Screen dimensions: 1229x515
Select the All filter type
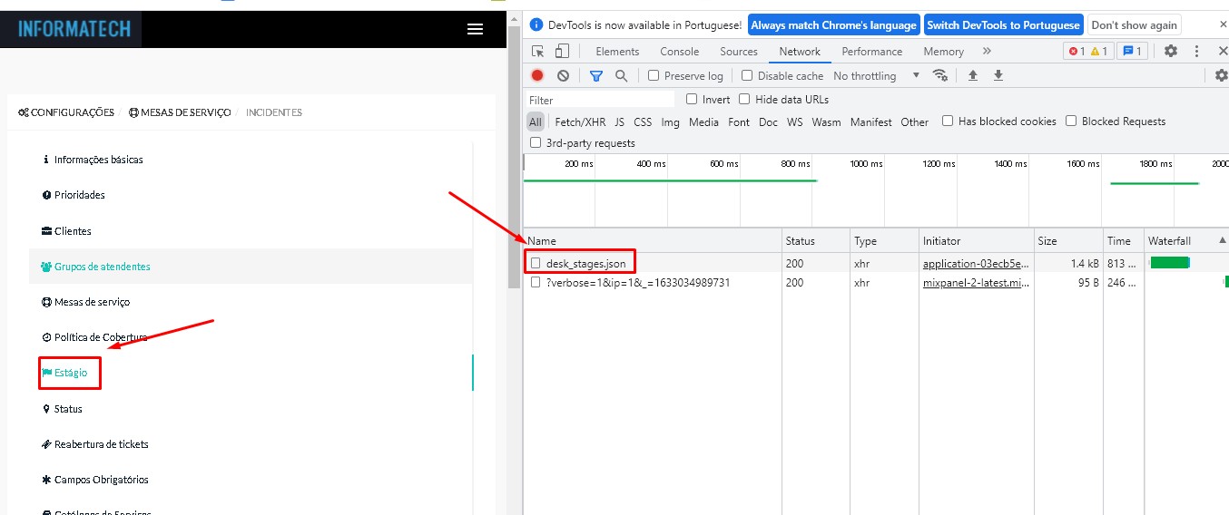536,121
